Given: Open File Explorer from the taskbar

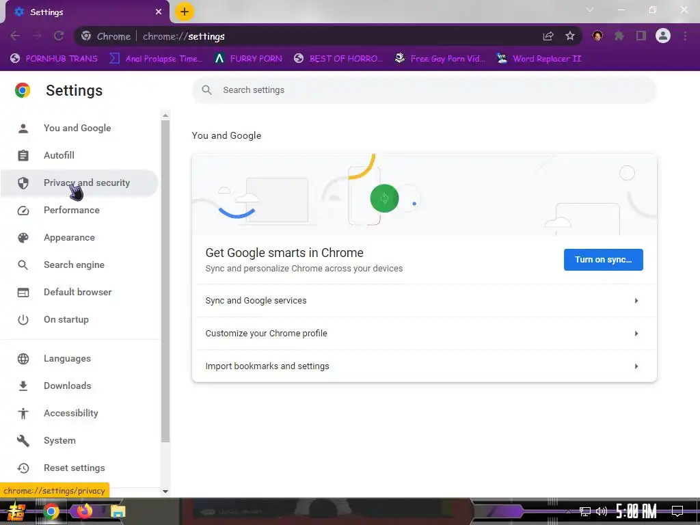Looking at the screenshot, I should click(x=118, y=511).
